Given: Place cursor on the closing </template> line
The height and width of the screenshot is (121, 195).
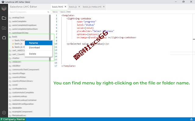Looking at the screenshot, I should (68, 66).
